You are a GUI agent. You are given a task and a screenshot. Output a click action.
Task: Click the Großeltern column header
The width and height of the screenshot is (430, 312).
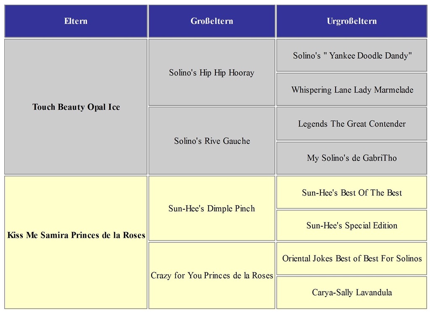212,21
